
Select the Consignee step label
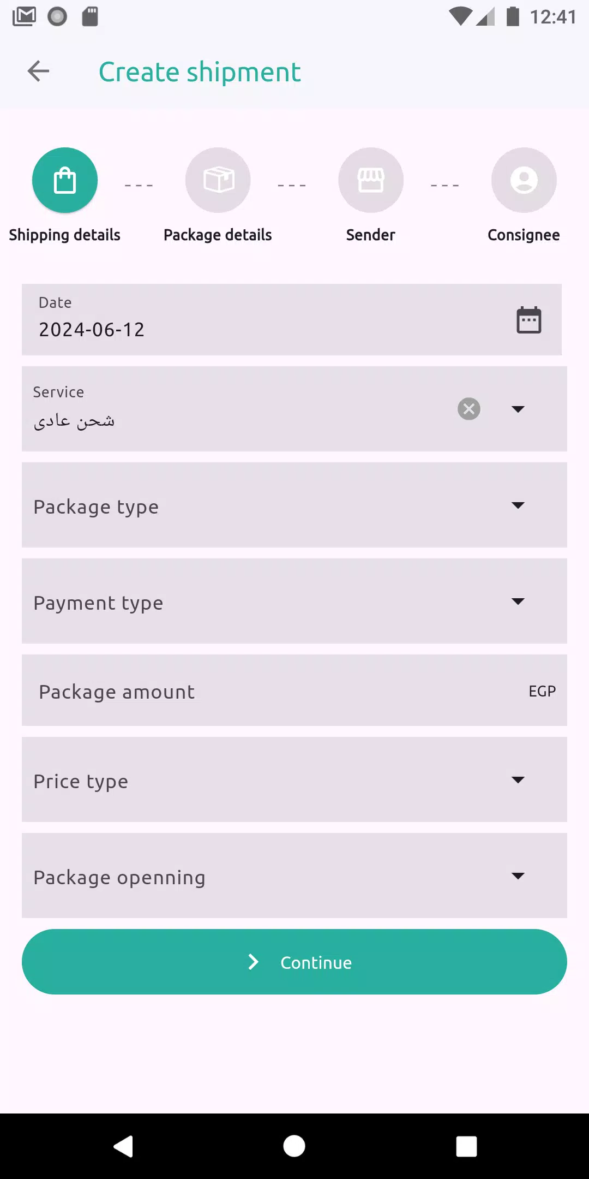(524, 235)
